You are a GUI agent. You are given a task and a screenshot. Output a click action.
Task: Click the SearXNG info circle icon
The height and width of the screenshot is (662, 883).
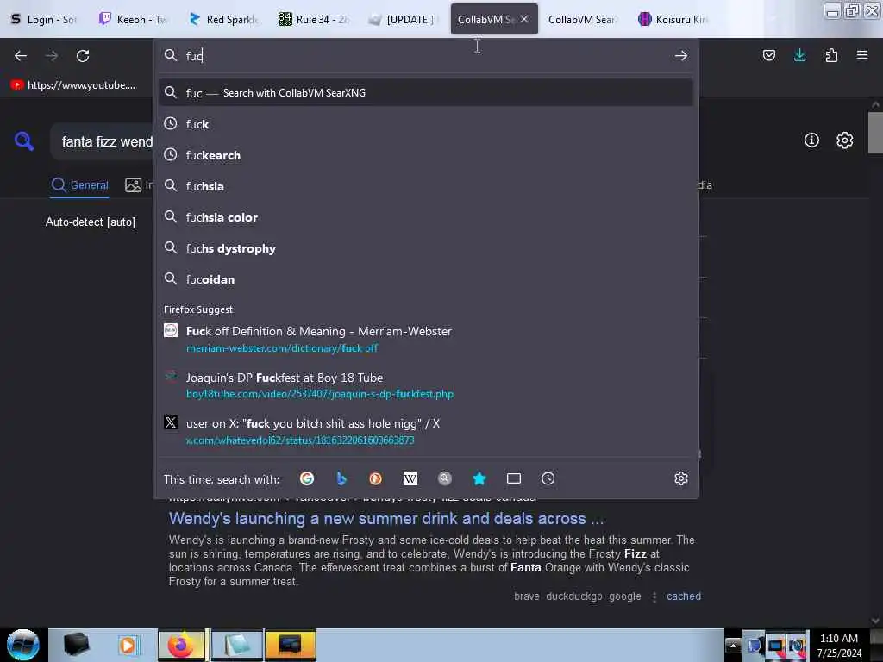click(x=811, y=141)
